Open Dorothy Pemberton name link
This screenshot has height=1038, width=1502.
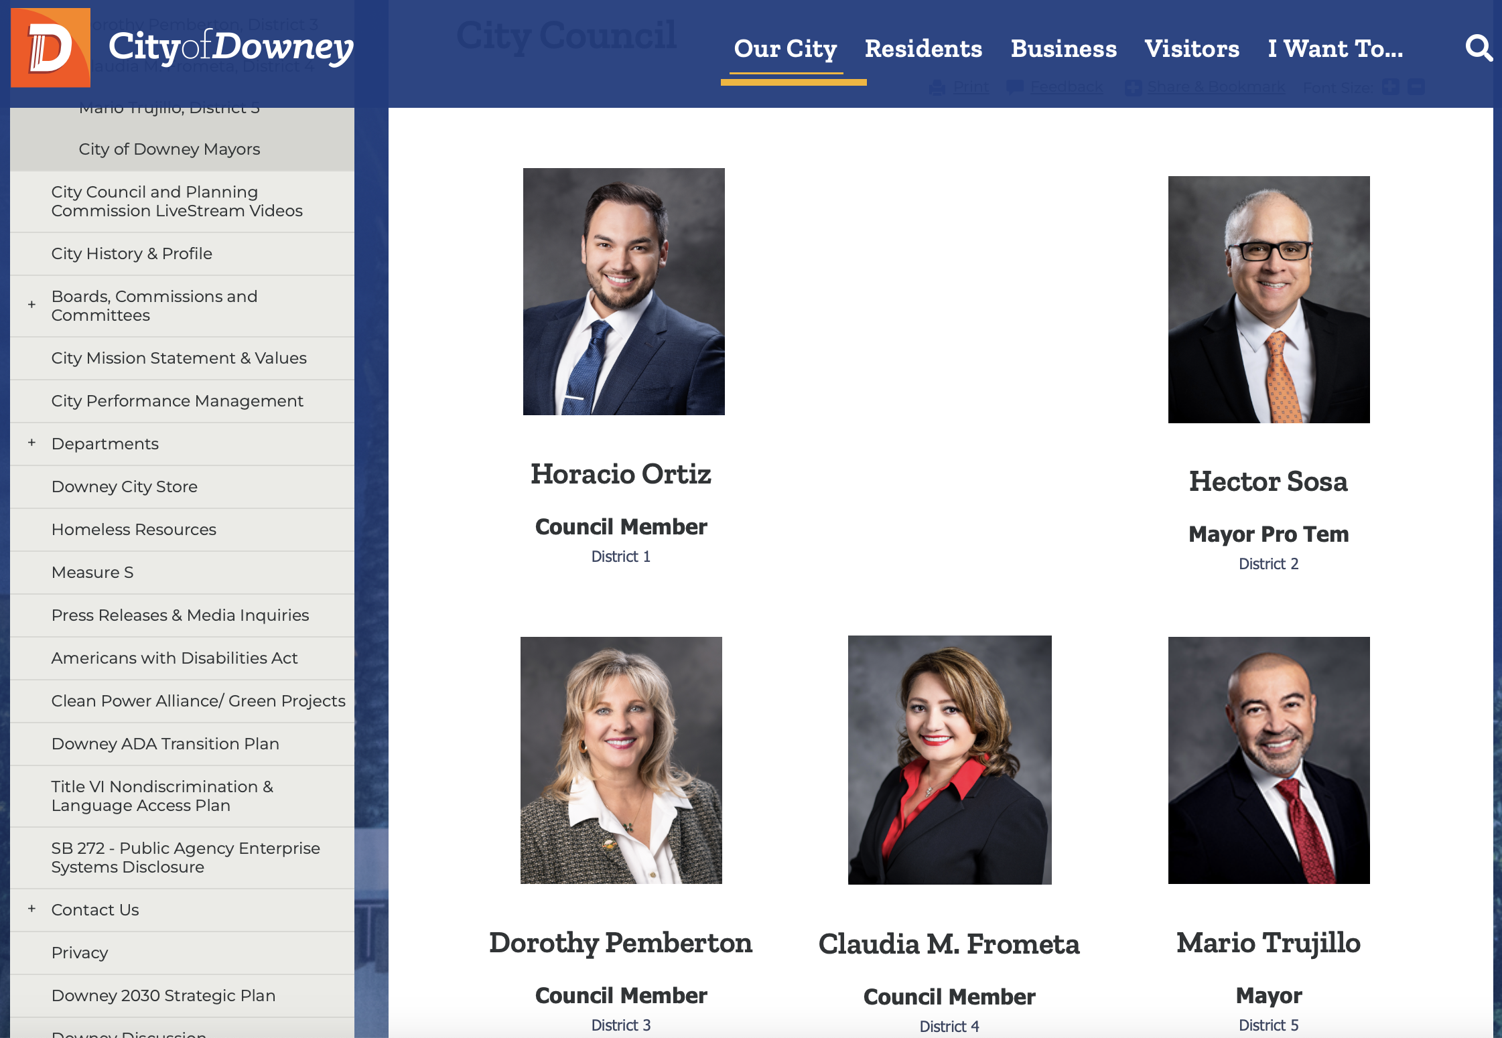point(620,943)
